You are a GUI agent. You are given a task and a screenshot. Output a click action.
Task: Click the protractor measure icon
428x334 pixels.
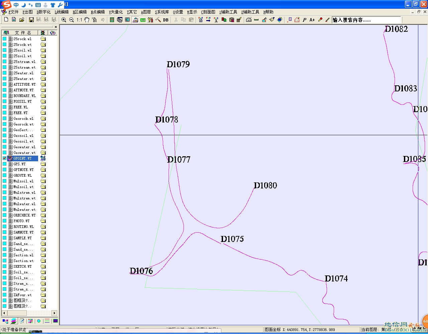249,20
